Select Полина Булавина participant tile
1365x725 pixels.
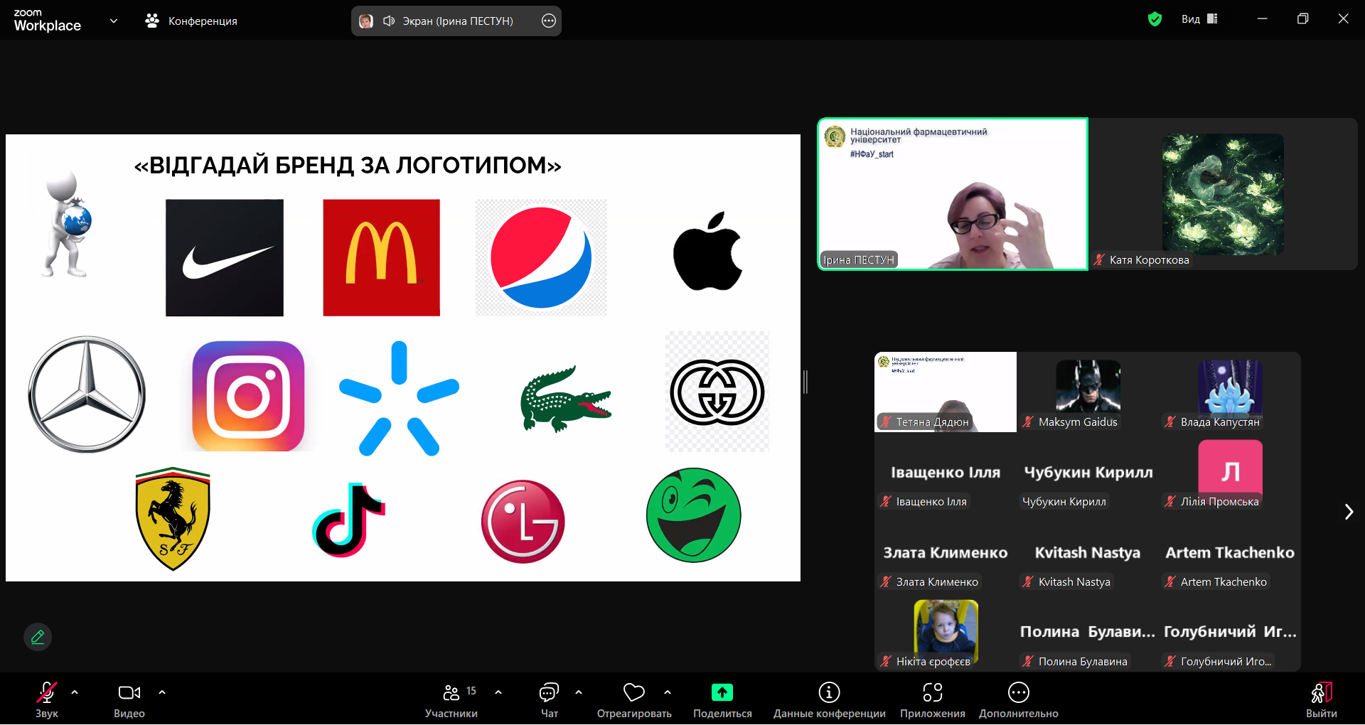point(1088,631)
